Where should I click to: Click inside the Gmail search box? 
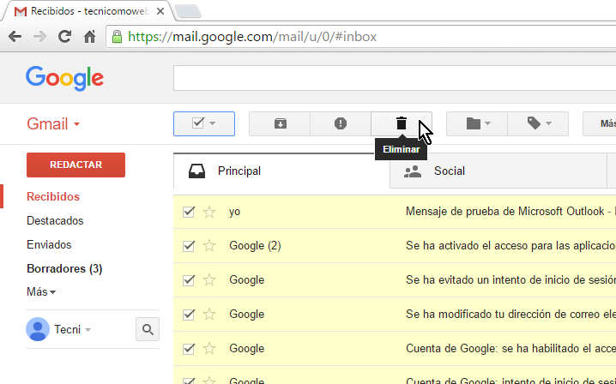pos(395,78)
